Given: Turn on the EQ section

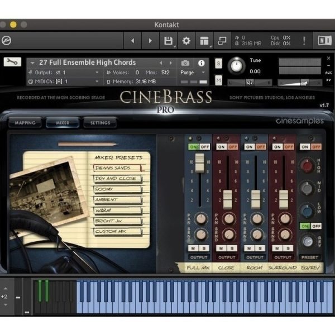Looking at the screenshot, I should point(305,147).
